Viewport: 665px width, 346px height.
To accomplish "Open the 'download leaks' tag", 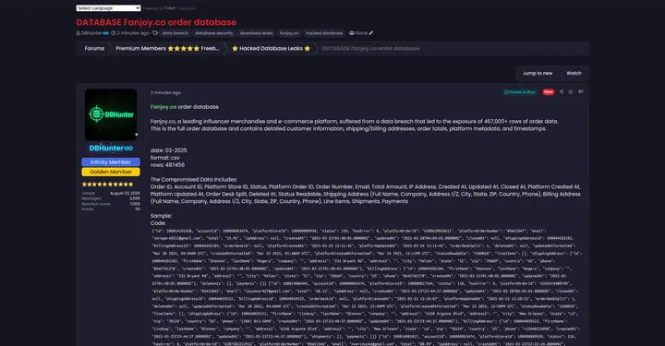I will [256, 33].
